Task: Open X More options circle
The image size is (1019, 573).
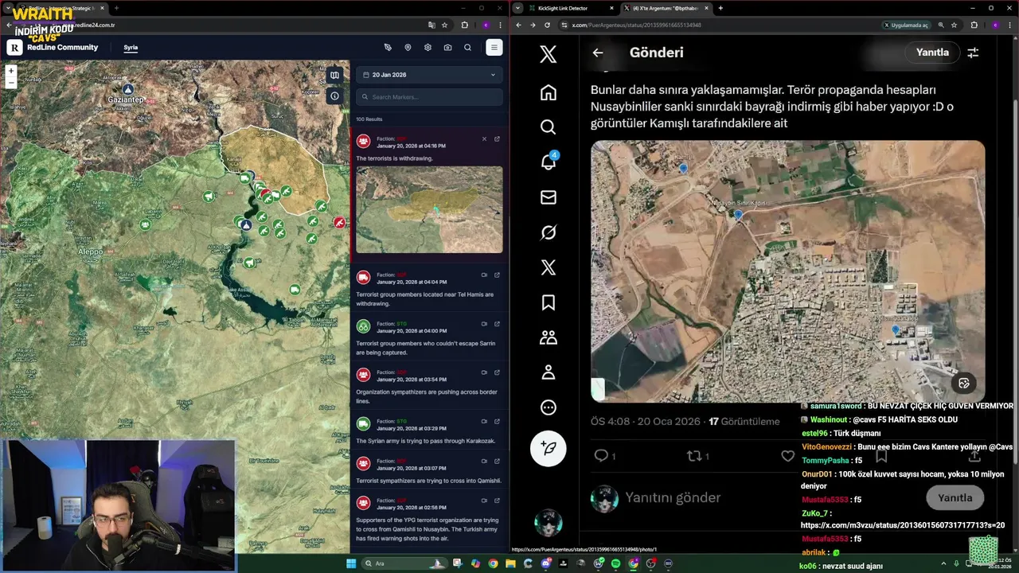Action: [x=549, y=407]
